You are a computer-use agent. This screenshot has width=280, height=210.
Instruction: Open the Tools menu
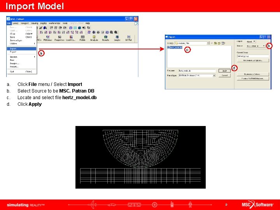click(65, 23)
